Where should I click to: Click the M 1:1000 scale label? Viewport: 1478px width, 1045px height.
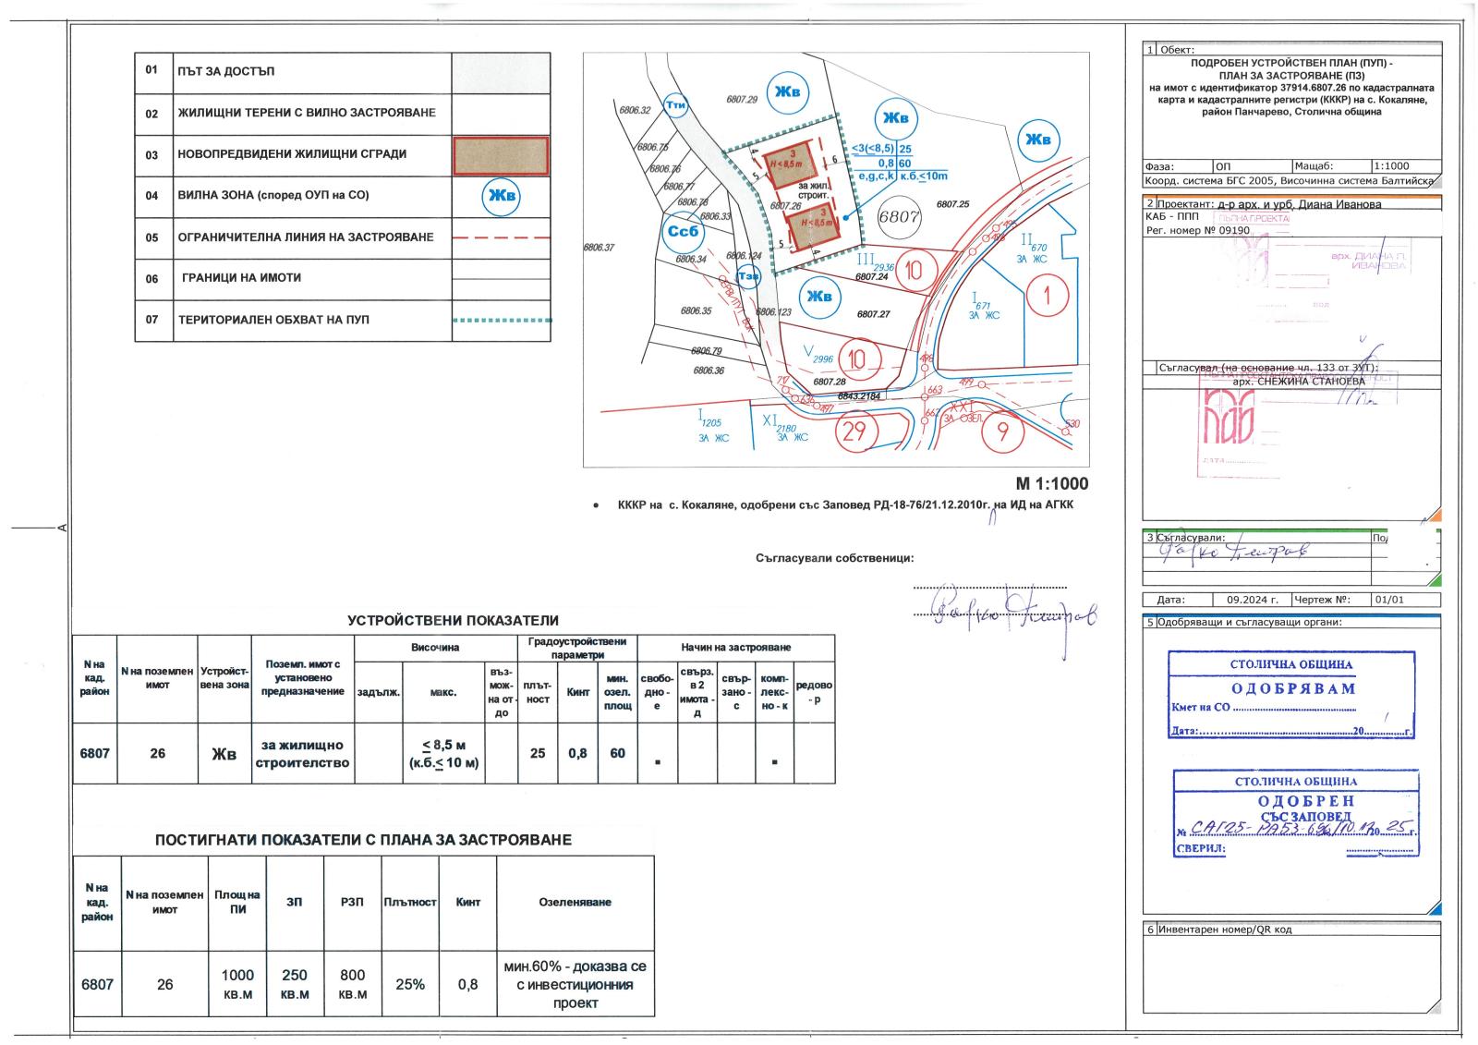1051,483
